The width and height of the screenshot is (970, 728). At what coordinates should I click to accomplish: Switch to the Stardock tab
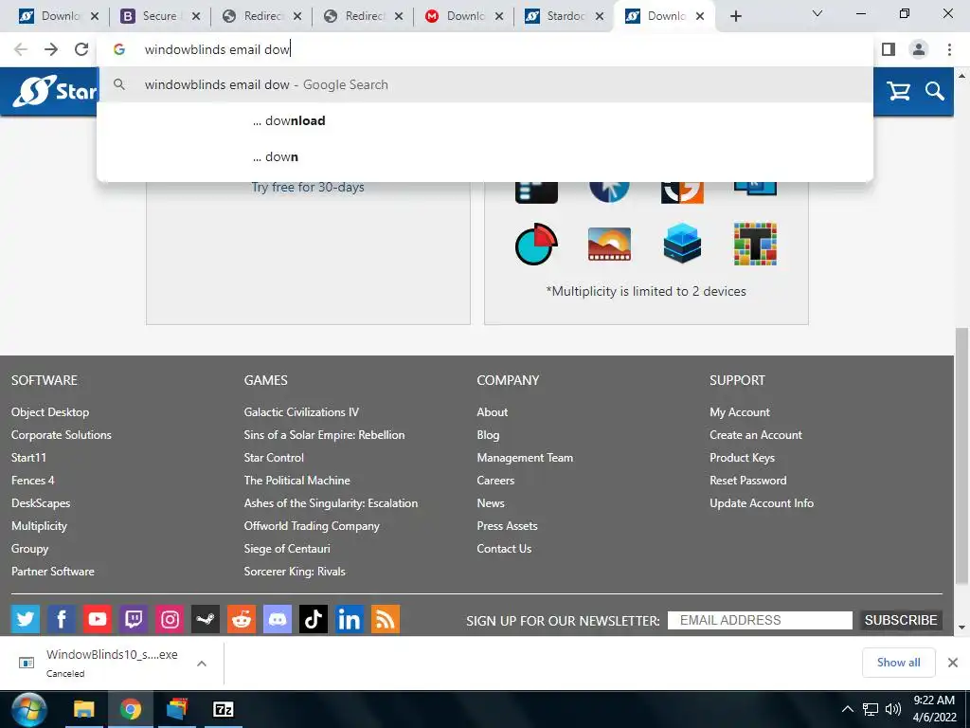tap(565, 16)
